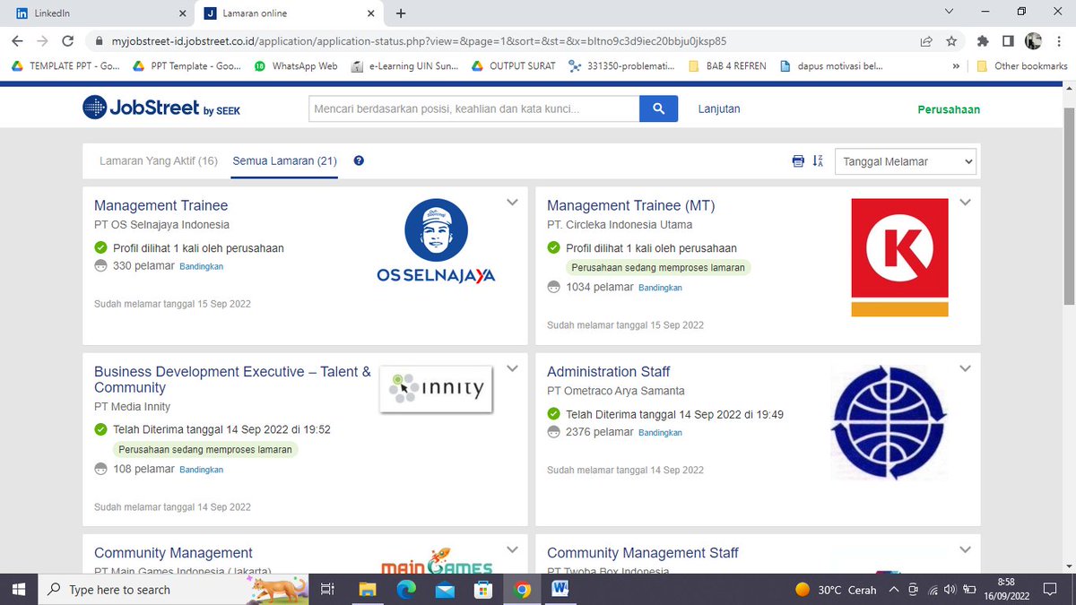The height and width of the screenshot is (605, 1076).
Task: Expand Community Management Staff card chevron
Action: (x=966, y=549)
